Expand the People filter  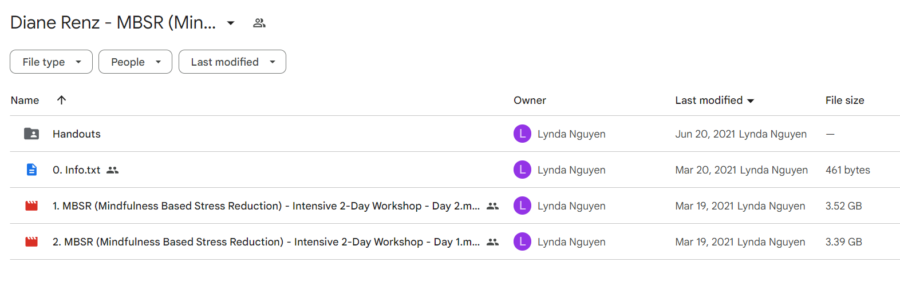pyautogui.click(x=135, y=62)
